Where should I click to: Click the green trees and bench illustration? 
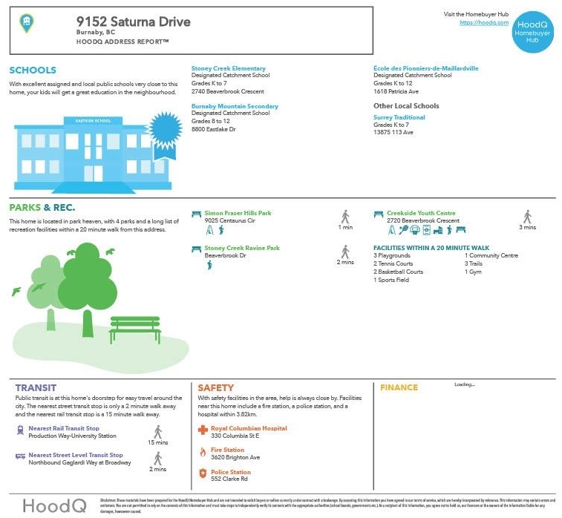click(x=100, y=308)
